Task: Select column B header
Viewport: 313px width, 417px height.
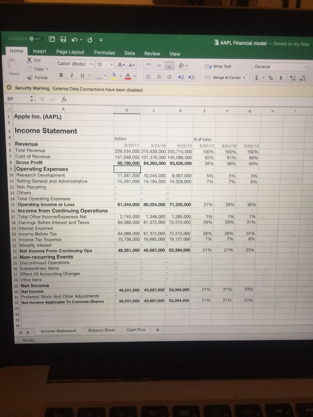Action: pos(127,110)
